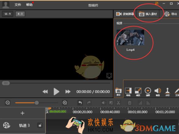Rewind the preview playback
The image size is (179, 134).
(45, 92)
